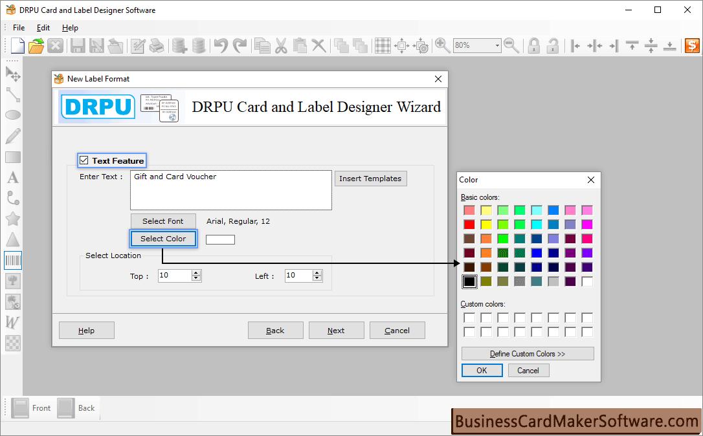Create a new label with the blank page icon
The image size is (703, 436).
pyautogui.click(x=17, y=46)
